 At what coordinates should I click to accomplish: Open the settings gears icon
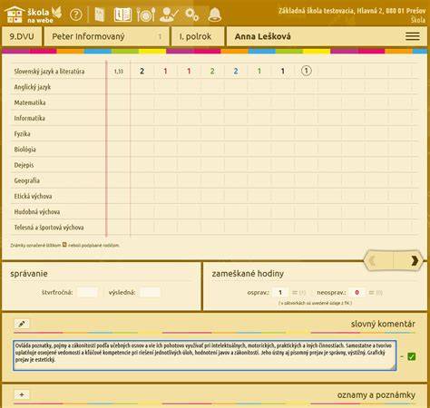click(192, 15)
